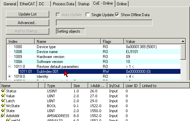Click the value 0x00001389 (5001)

pos(141,47)
